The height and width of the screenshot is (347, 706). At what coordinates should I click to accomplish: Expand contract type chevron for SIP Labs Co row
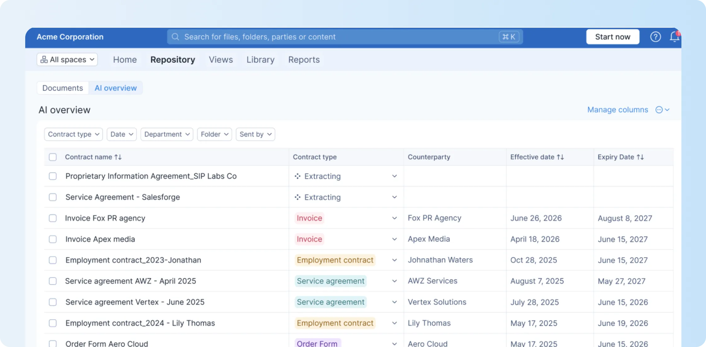[394, 176]
